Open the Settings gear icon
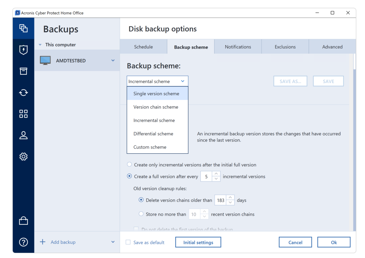The width and height of the screenshot is (365, 258). coord(23,156)
